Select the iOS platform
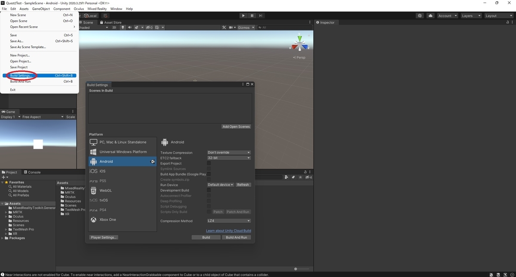 (123, 171)
